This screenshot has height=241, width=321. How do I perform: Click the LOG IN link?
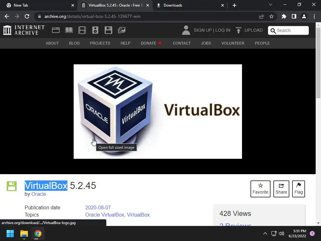[x=223, y=30]
